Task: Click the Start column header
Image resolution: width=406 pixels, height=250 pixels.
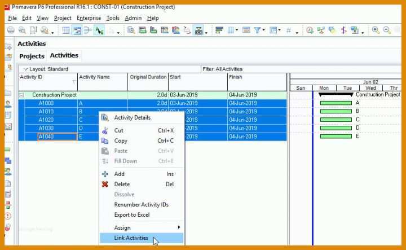Action: 198,82
